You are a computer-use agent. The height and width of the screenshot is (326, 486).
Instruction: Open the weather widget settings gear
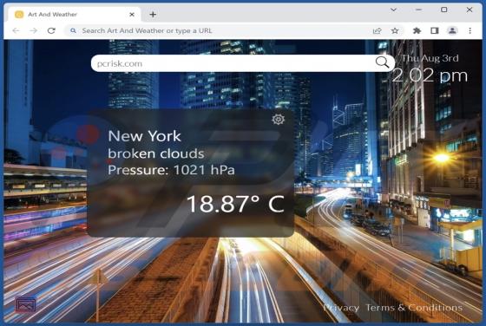[278, 119]
